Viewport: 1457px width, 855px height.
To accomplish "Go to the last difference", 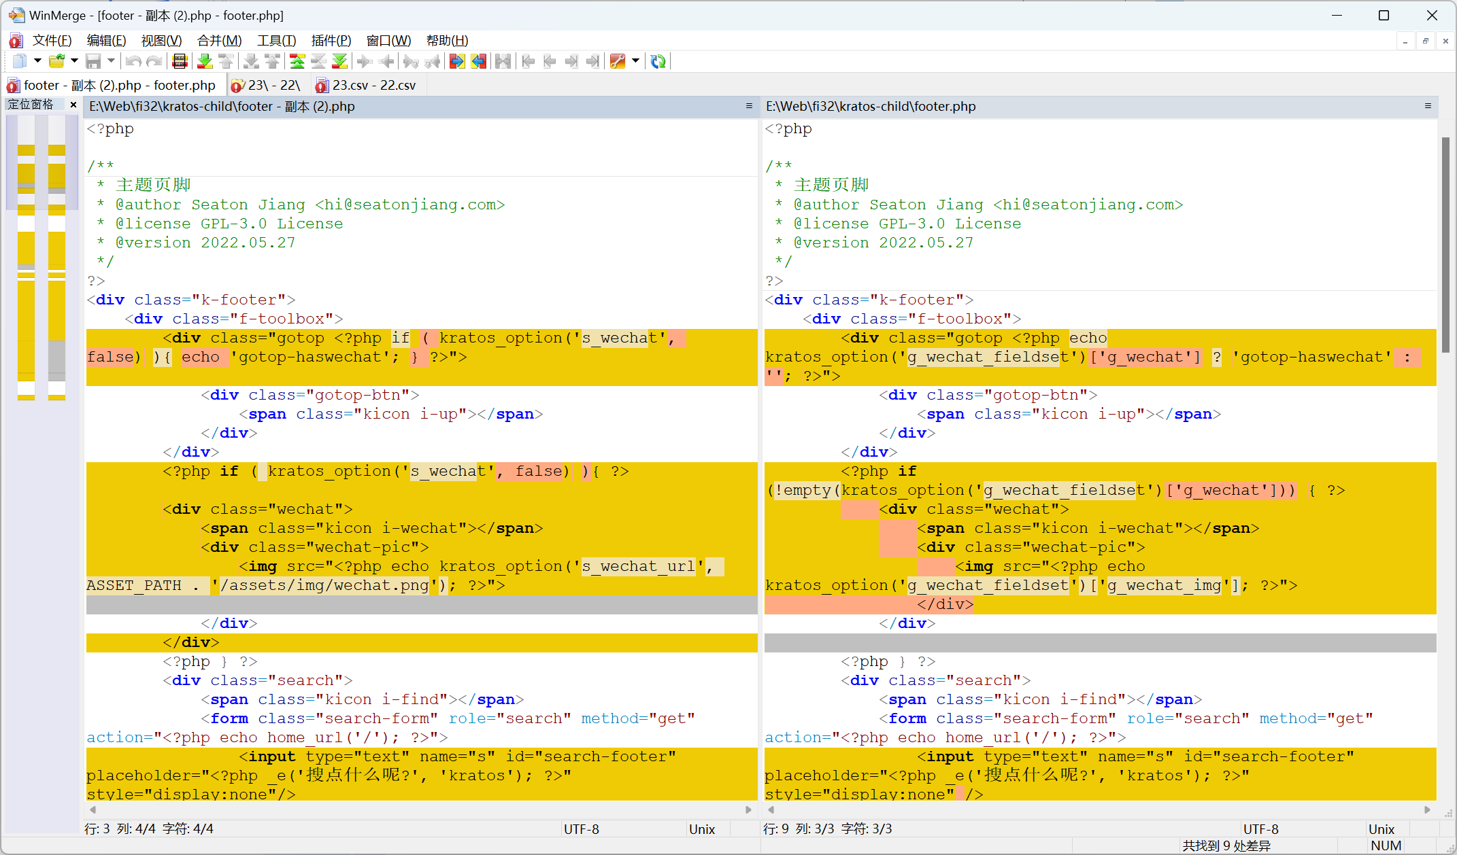I will point(339,61).
